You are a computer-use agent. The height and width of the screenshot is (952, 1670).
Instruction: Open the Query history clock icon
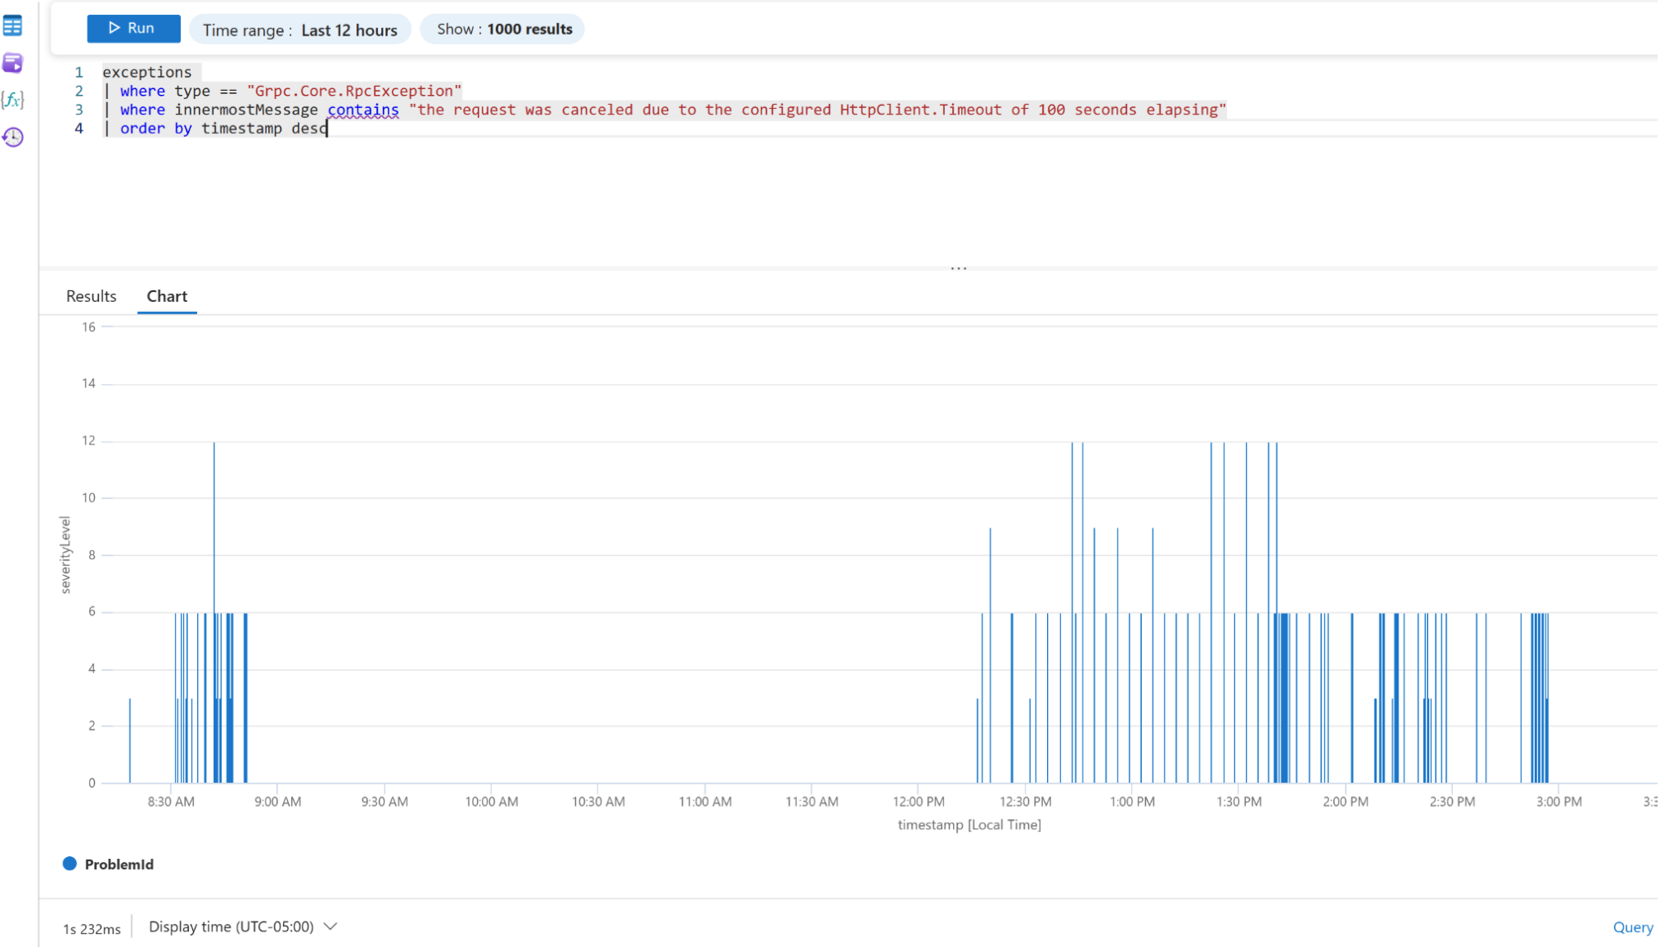(12, 137)
